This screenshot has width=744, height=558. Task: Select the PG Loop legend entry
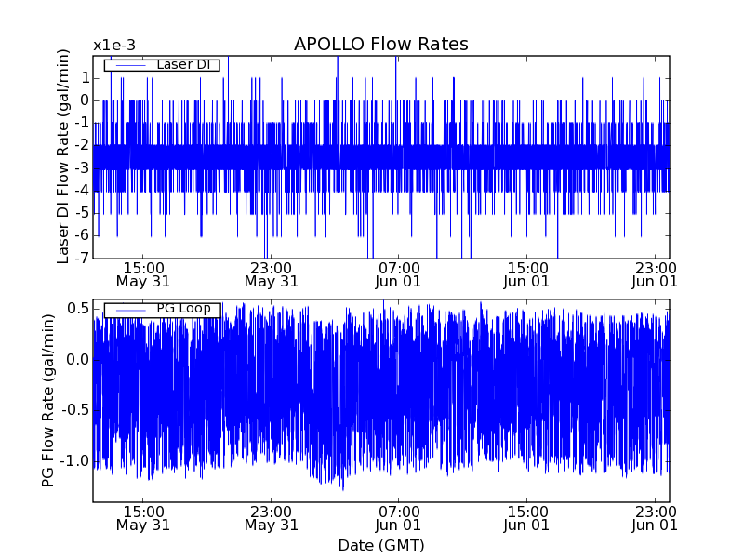click(182, 310)
